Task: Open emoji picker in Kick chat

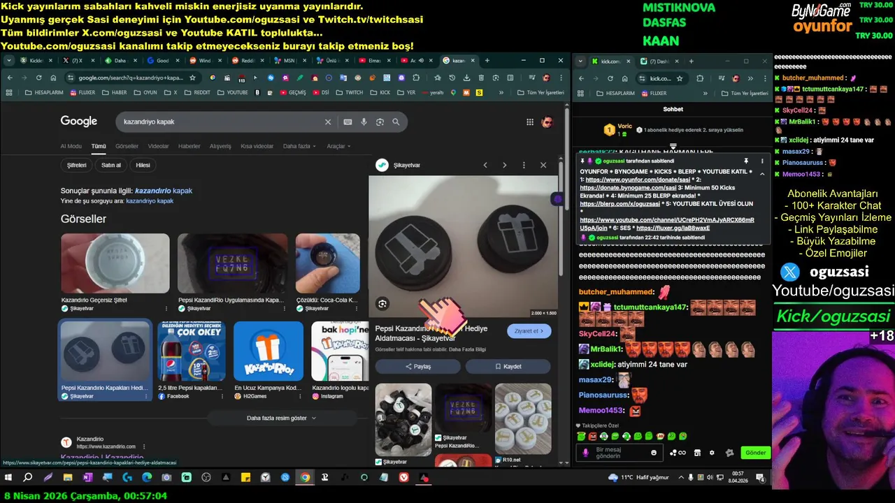Action: [x=654, y=453]
